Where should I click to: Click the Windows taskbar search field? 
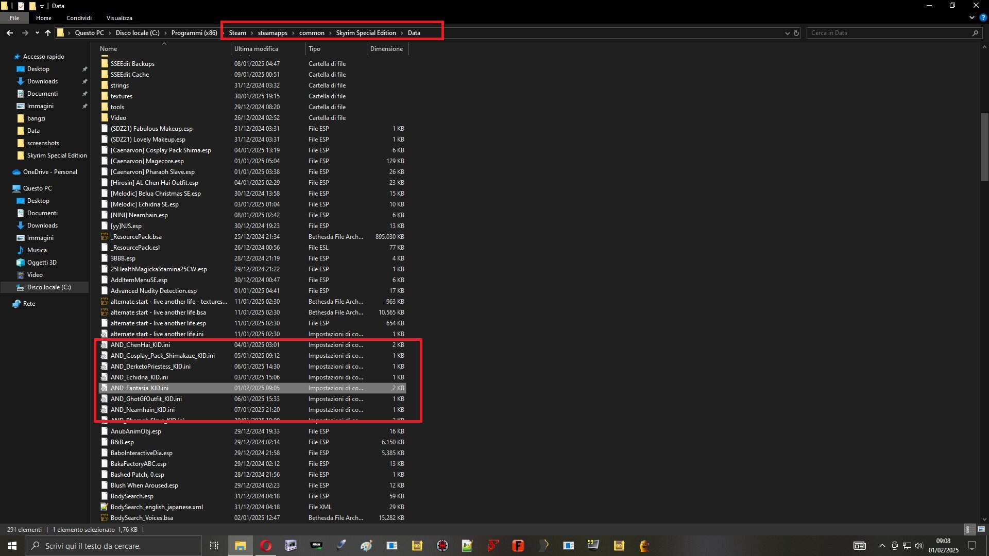[113, 546]
